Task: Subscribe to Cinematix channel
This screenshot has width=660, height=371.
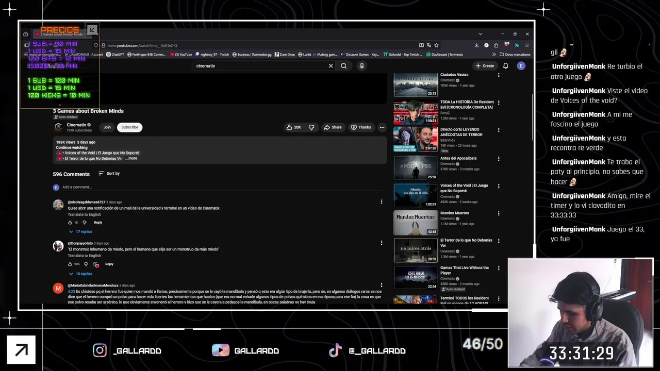Action: [x=129, y=127]
